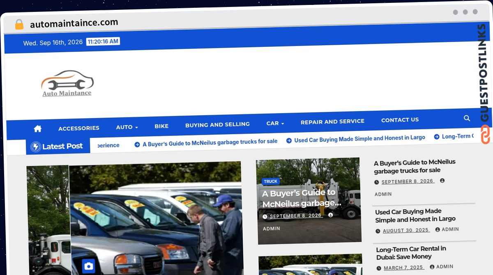Click the SEPTEMBER 8, 2026 date on the card

click(x=296, y=215)
